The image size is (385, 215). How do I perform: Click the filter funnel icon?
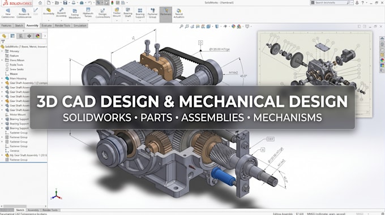(x=3, y=41)
